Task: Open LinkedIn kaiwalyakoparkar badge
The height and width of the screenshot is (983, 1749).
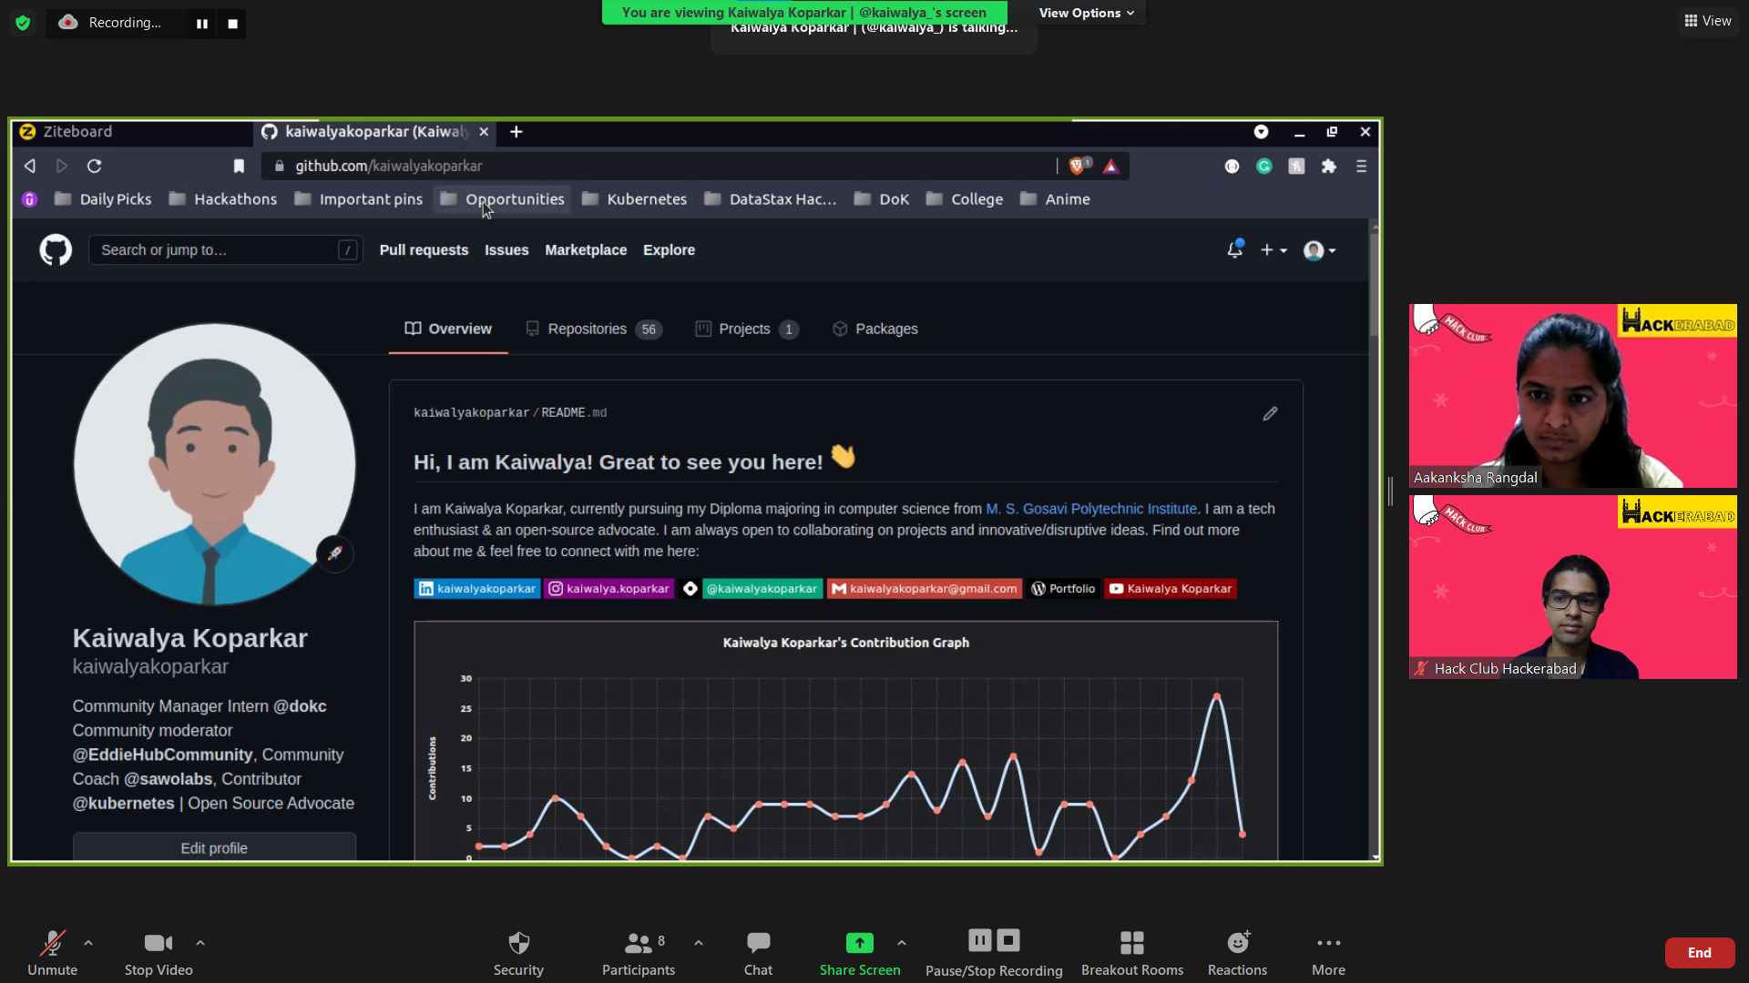Action: [x=477, y=589]
